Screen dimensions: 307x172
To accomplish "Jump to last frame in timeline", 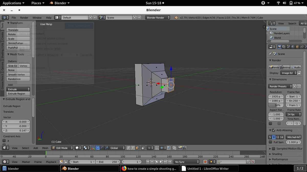I will click(x=170, y=162).
